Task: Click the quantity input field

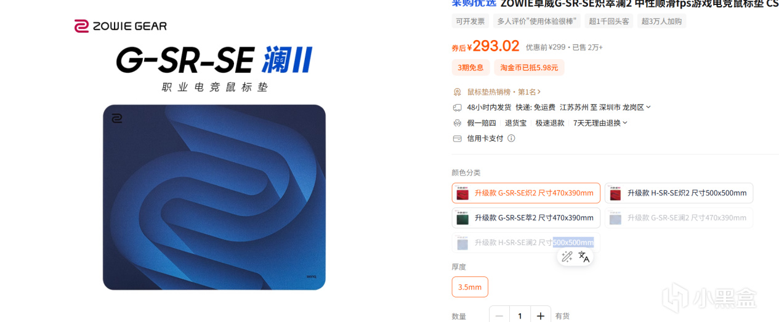Action: [520, 315]
